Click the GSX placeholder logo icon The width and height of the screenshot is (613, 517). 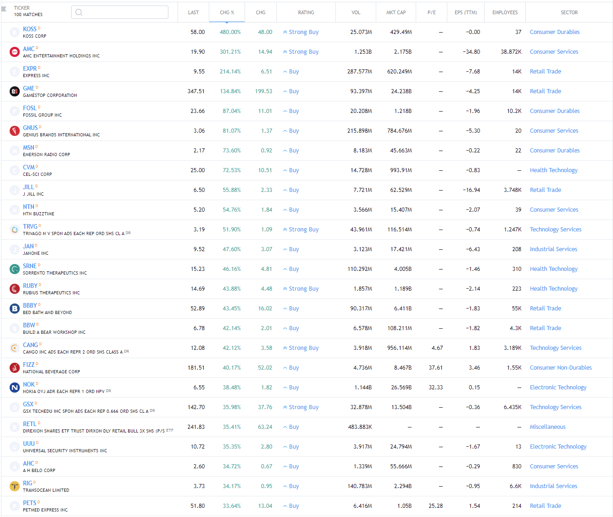click(x=15, y=407)
